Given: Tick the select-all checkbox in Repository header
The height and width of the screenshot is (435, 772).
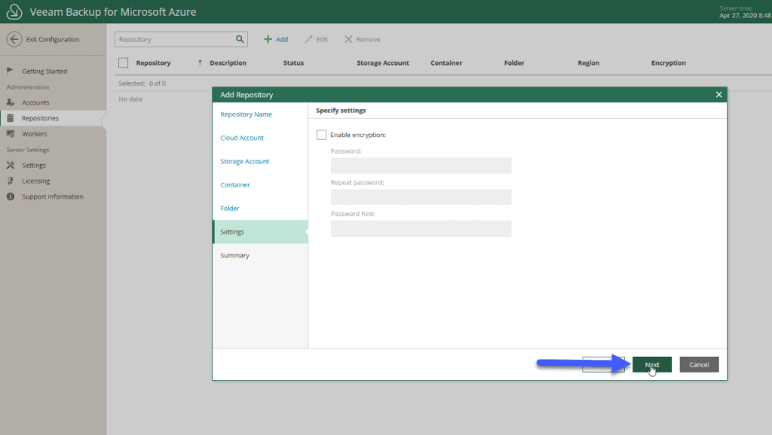Looking at the screenshot, I should pyautogui.click(x=123, y=63).
